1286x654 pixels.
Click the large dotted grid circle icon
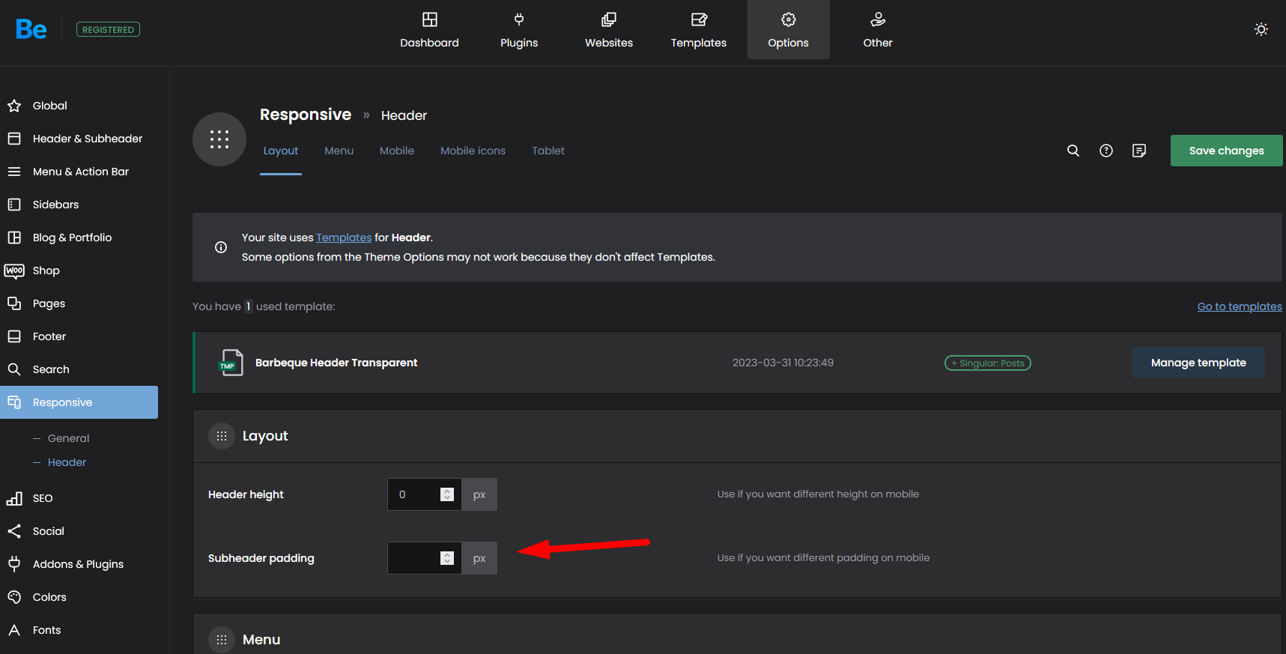pyautogui.click(x=219, y=139)
